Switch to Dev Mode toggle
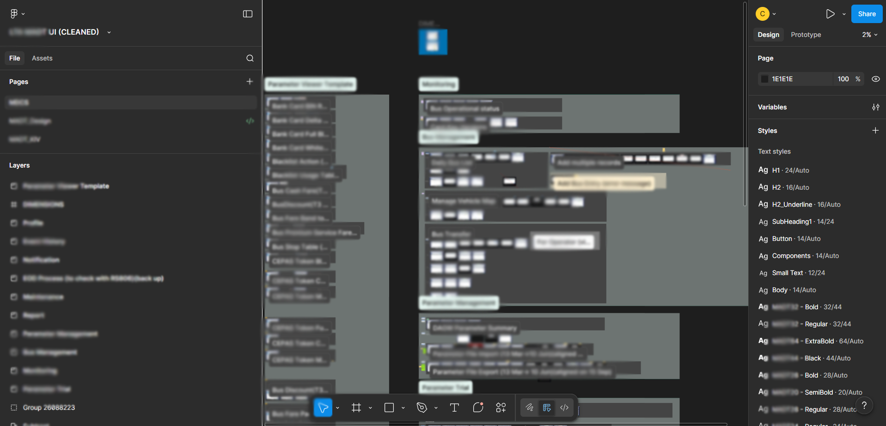Screen dimensions: 886x426 tap(564, 408)
